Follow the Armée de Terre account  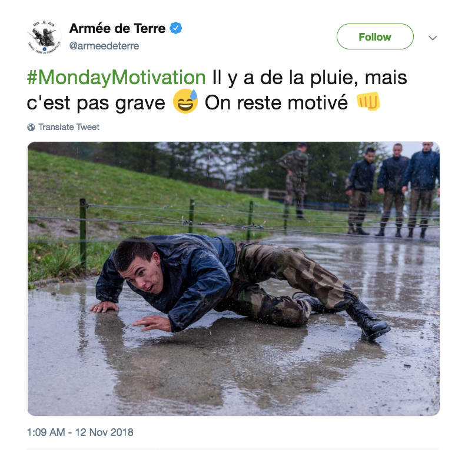(375, 36)
